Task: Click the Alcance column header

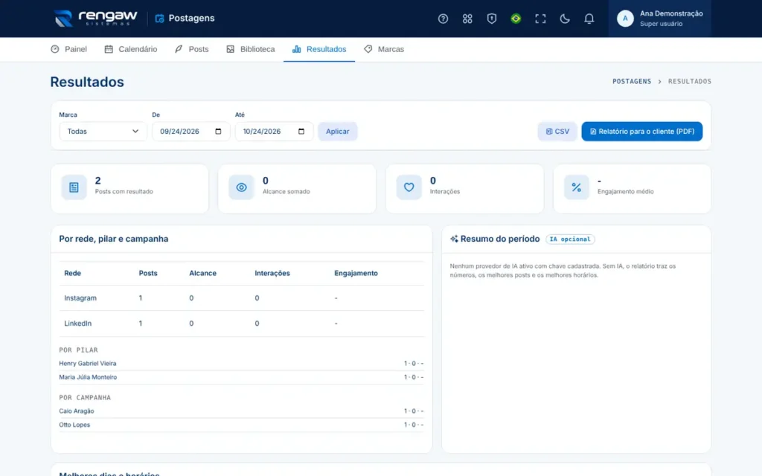Action: [x=202, y=273]
